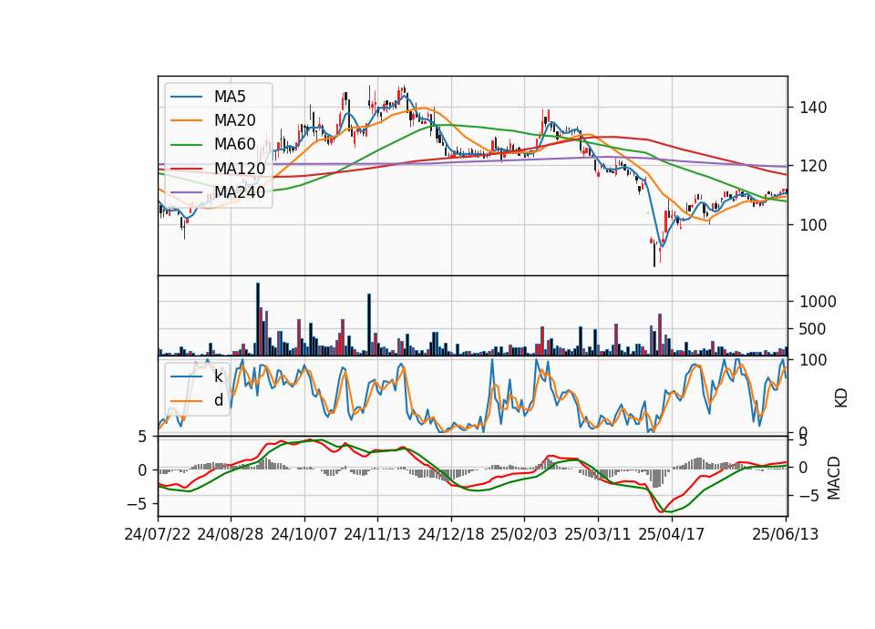
Task: Click the 24/12/18 date axis label
Action: pos(451,534)
